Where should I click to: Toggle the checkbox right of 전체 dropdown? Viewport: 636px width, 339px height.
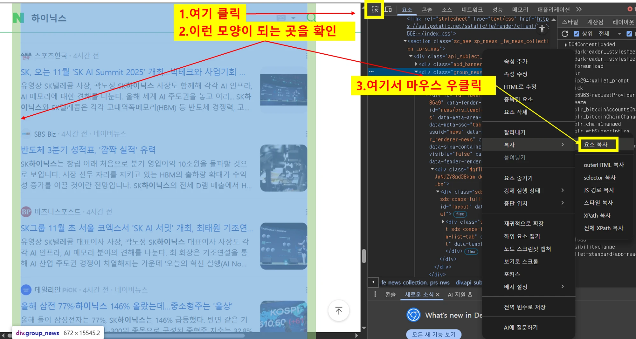(629, 34)
